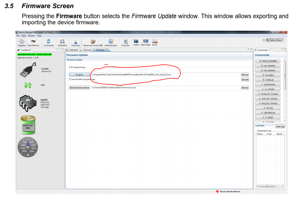Click Clear Log button

click(x=280, y=126)
